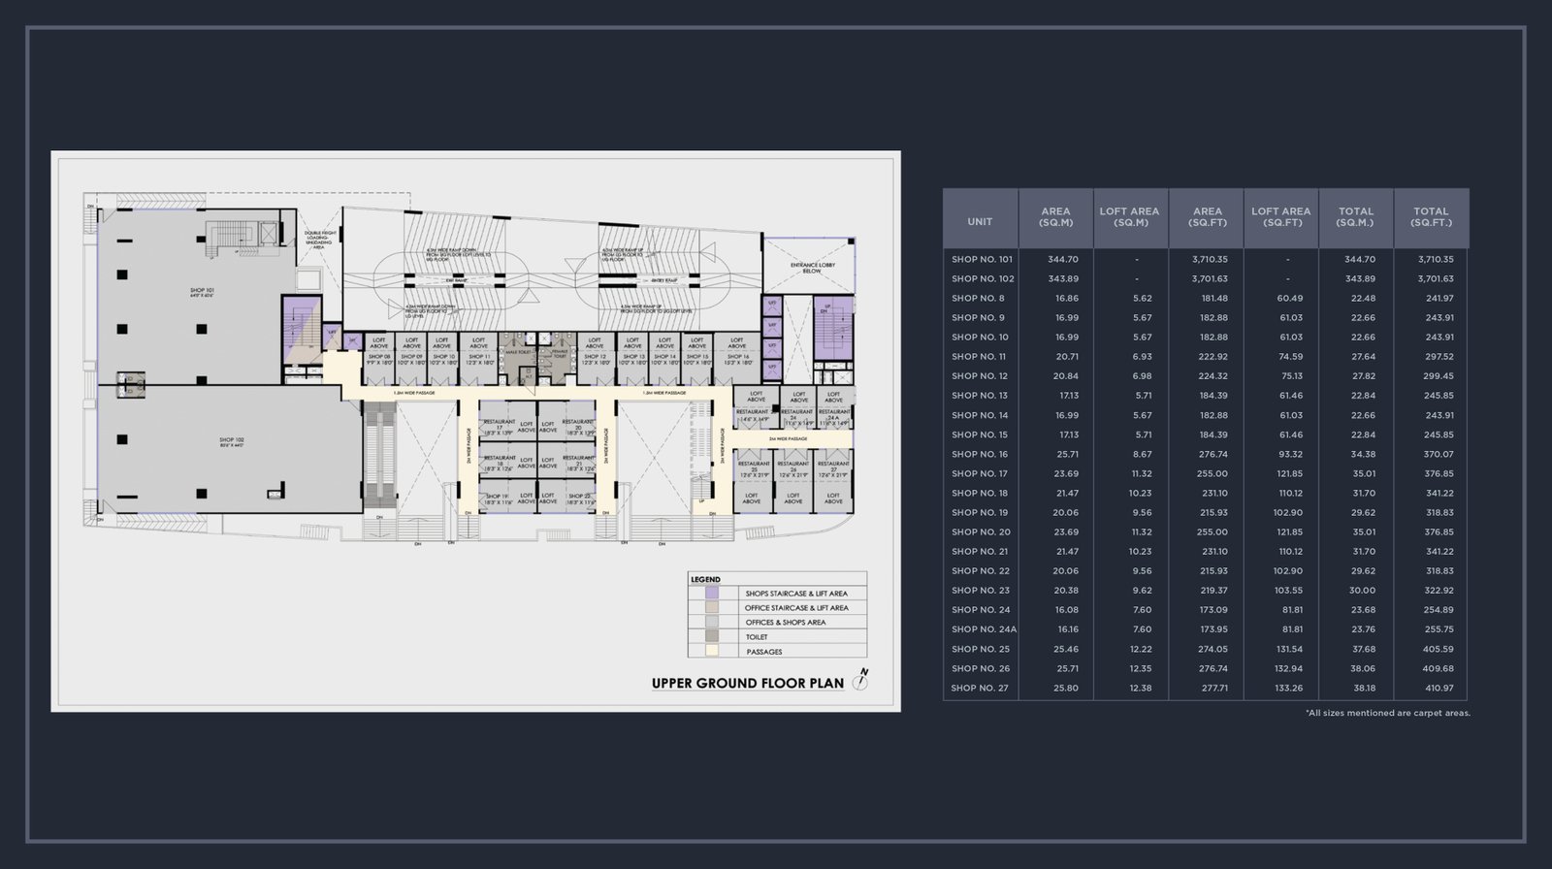This screenshot has height=869, width=1552.
Task: Click the north compass arrow icon
Action: 859,679
